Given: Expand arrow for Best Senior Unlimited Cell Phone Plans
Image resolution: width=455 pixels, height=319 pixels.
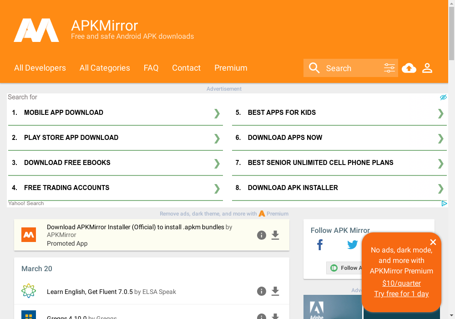Looking at the screenshot, I should (x=440, y=164).
